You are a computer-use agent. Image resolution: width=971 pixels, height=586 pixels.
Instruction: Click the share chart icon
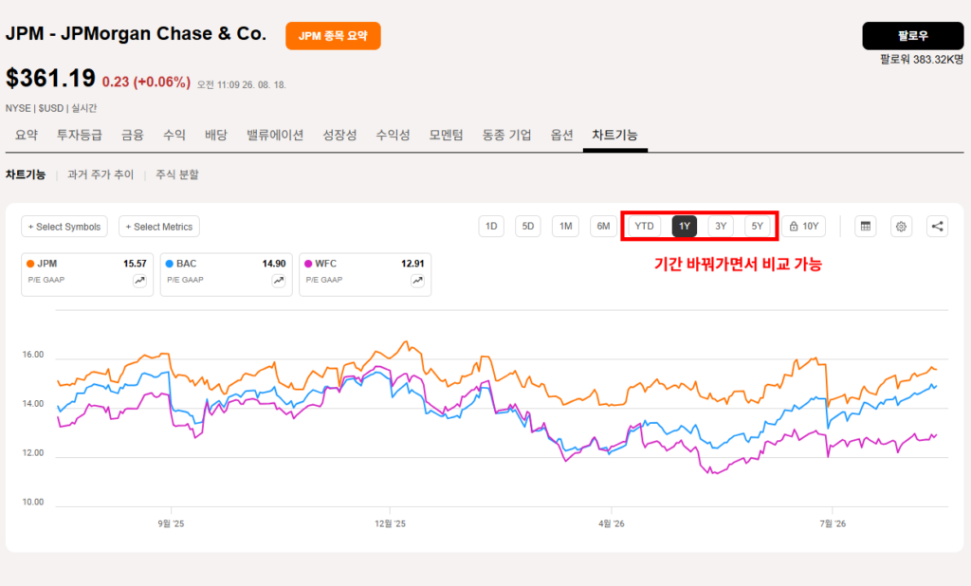click(x=937, y=226)
